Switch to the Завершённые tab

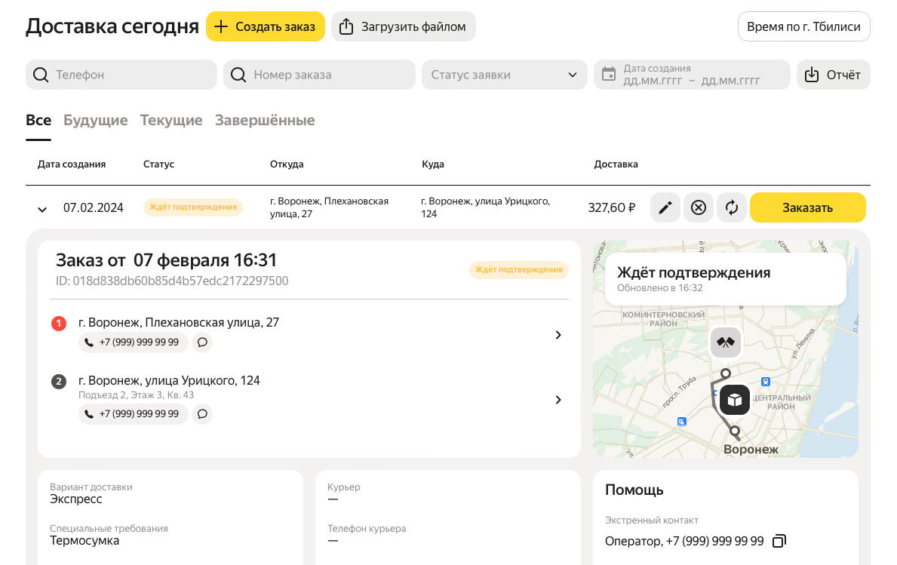265,120
